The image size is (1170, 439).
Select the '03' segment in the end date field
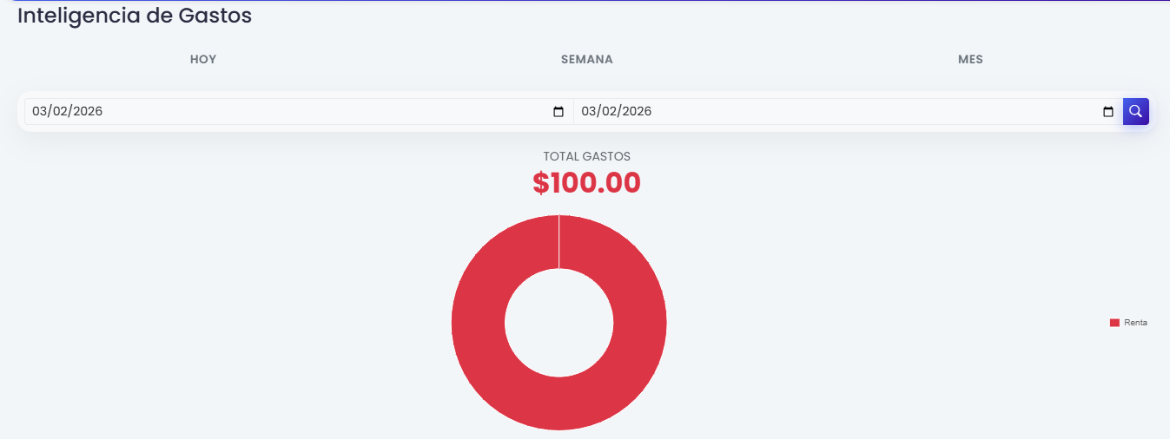(x=589, y=112)
